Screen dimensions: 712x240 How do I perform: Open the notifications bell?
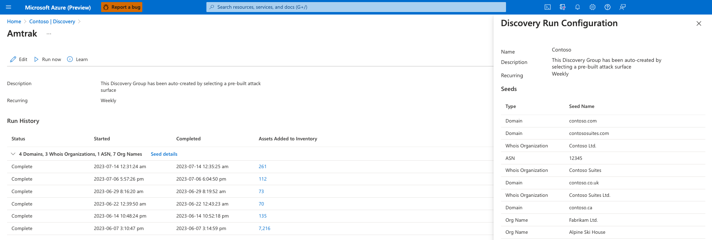point(578,7)
